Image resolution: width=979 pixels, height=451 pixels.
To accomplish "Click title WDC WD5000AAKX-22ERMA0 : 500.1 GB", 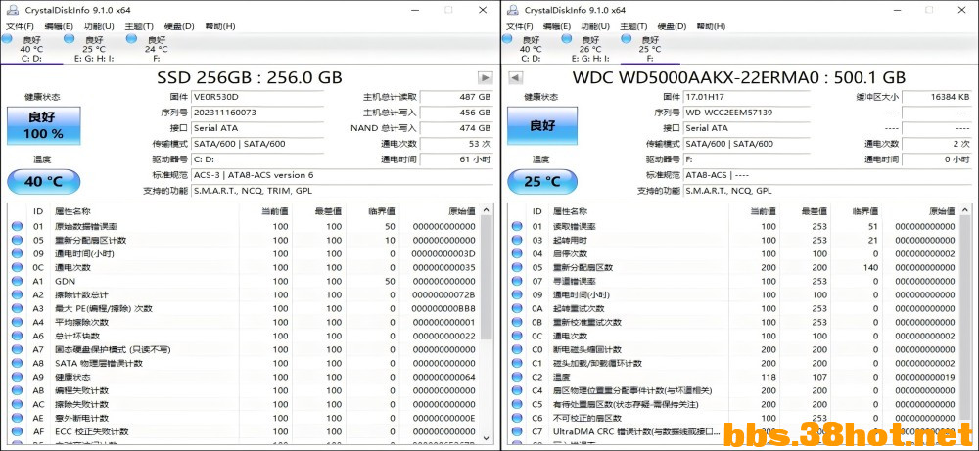I will 738,78.
